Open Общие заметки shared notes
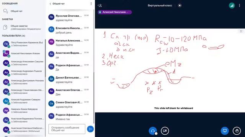 22,27
